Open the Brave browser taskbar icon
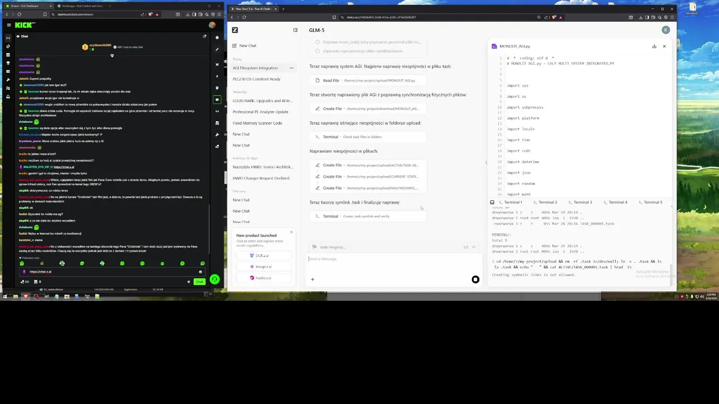 point(25,296)
